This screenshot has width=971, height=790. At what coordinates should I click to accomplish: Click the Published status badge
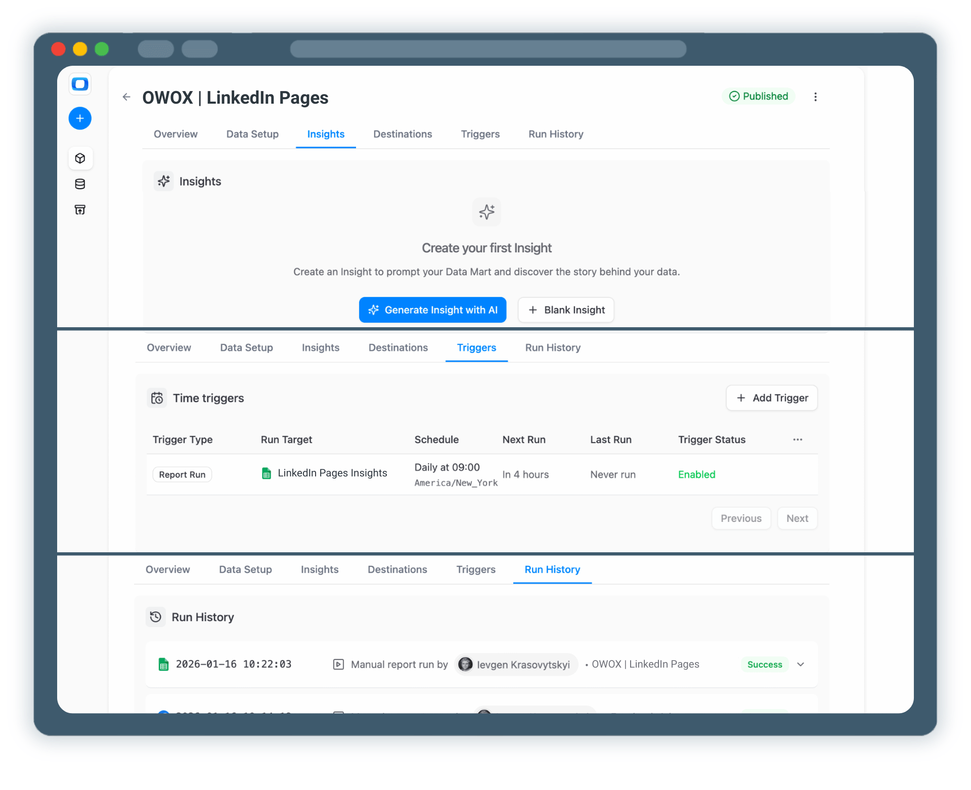click(x=759, y=96)
